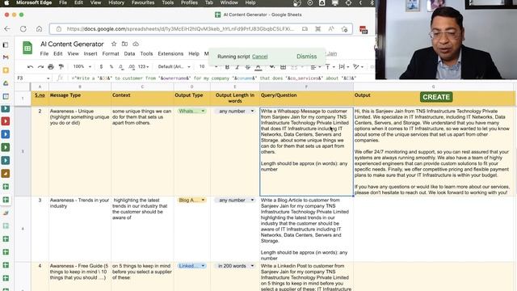517x291 pixels.
Task: Print the spreadsheet using the printer icon
Action: 51,66
